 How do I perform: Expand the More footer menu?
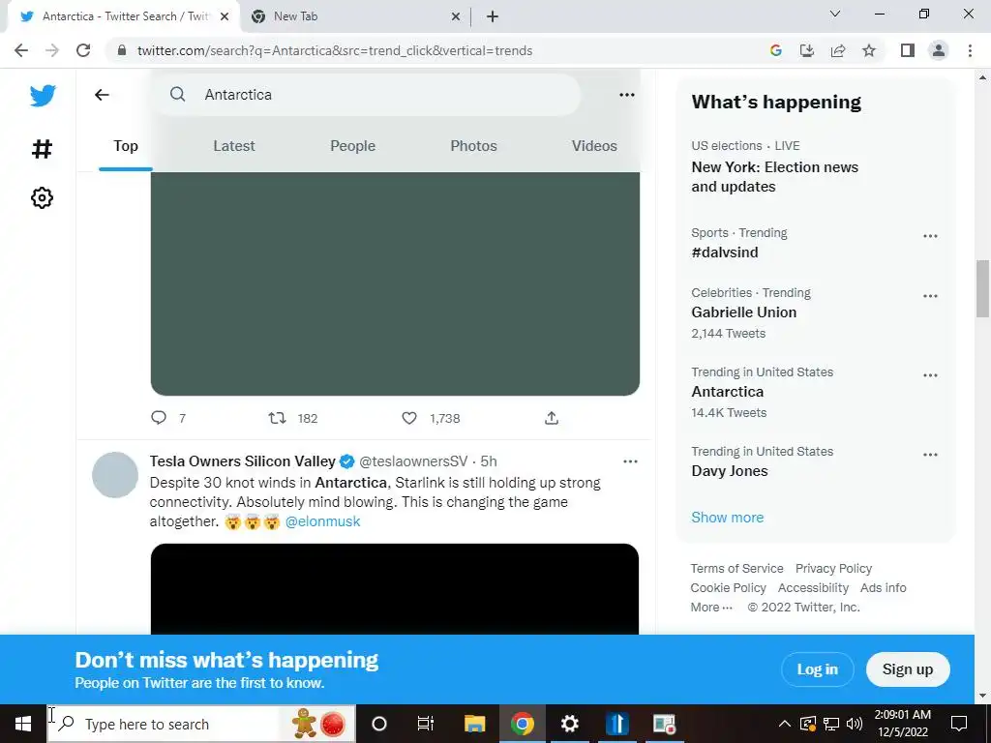pos(711,608)
